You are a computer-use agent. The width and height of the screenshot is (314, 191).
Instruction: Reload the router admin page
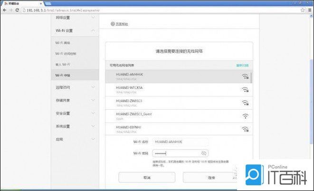click(x=17, y=10)
